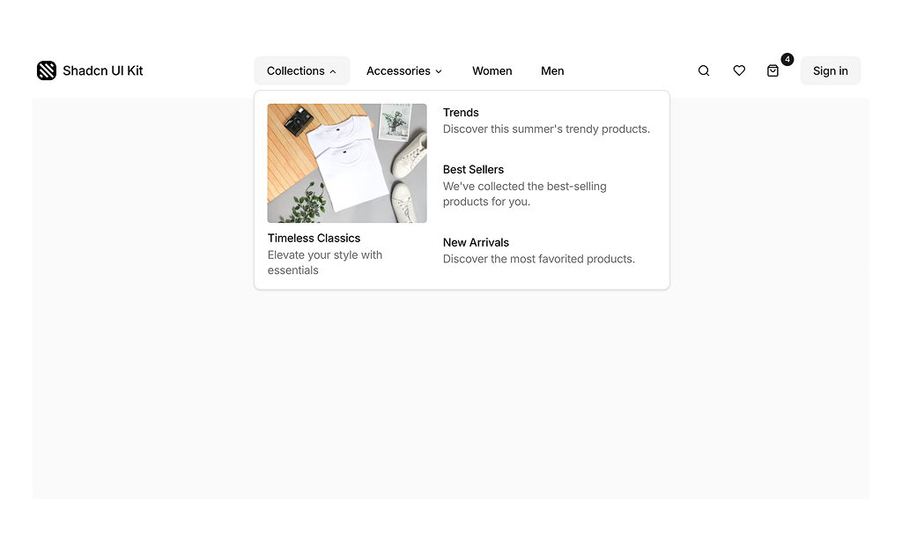This screenshot has height=546, width=902.
Task: Click the black logo mark left of brand name
Action: click(x=47, y=70)
